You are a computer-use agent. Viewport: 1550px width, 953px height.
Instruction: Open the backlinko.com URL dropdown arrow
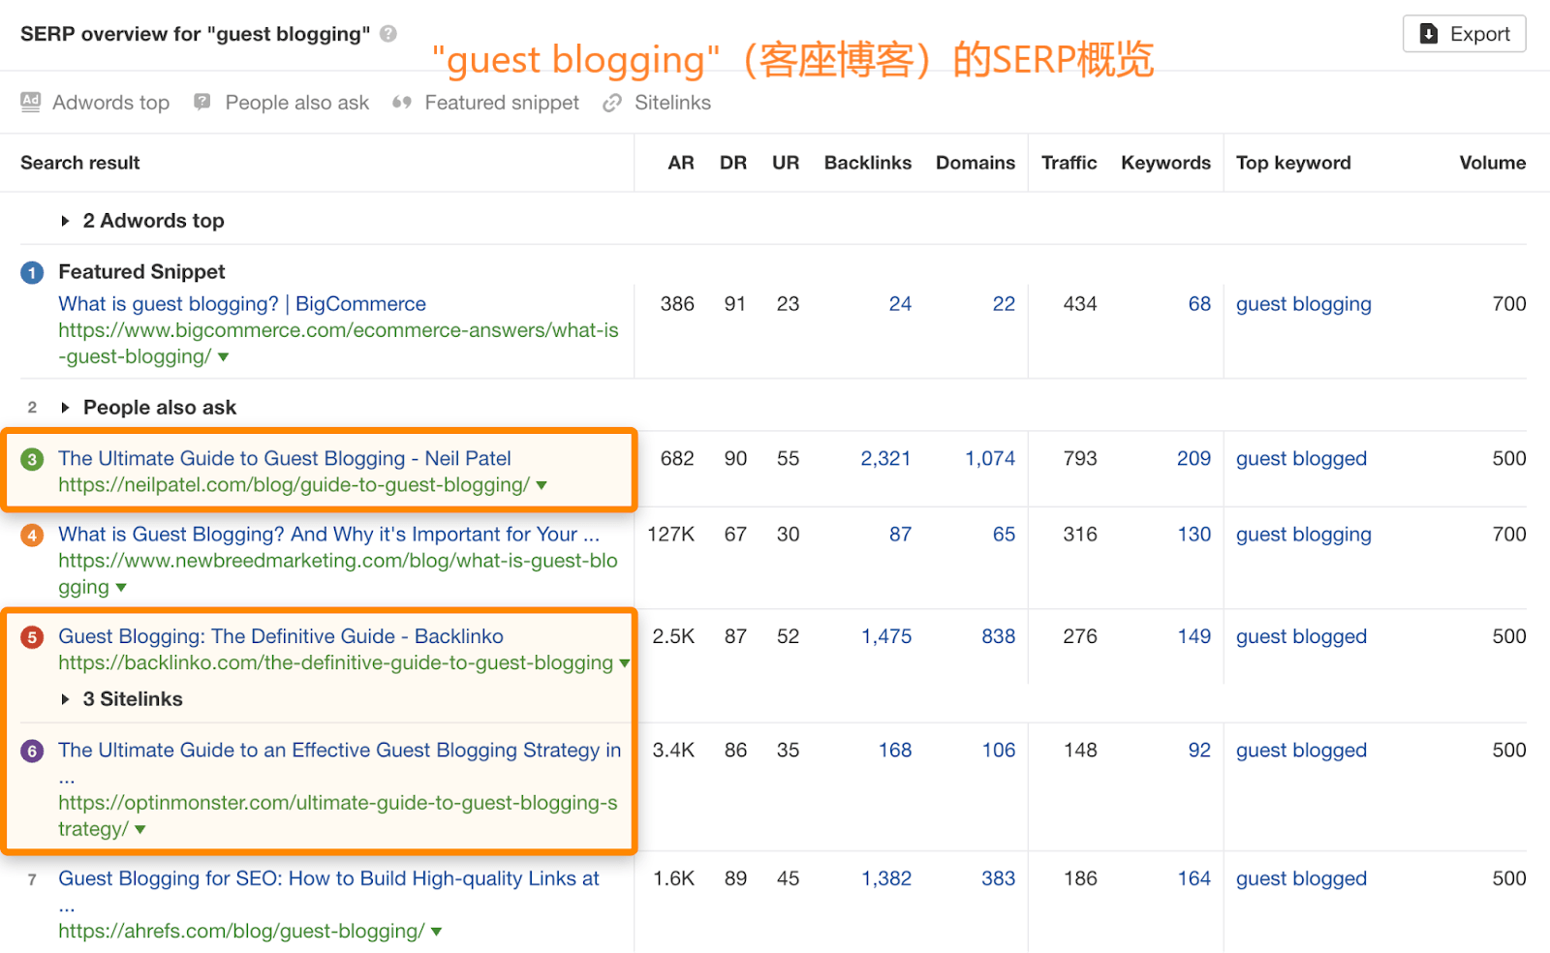click(625, 663)
